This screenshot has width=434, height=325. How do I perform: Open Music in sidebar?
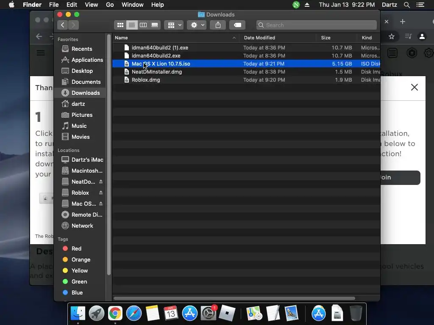80,126
